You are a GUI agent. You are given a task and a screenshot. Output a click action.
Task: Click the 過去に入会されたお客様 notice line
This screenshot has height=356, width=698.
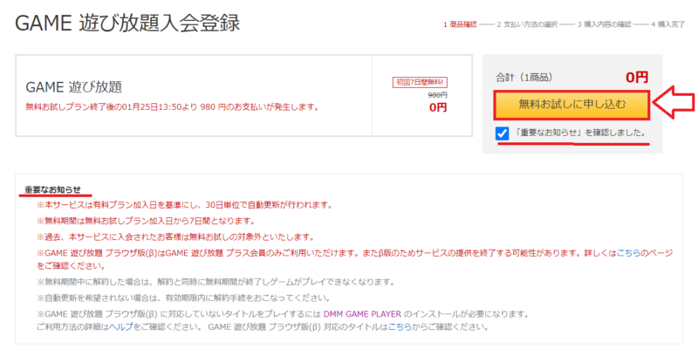pos(176,237)
